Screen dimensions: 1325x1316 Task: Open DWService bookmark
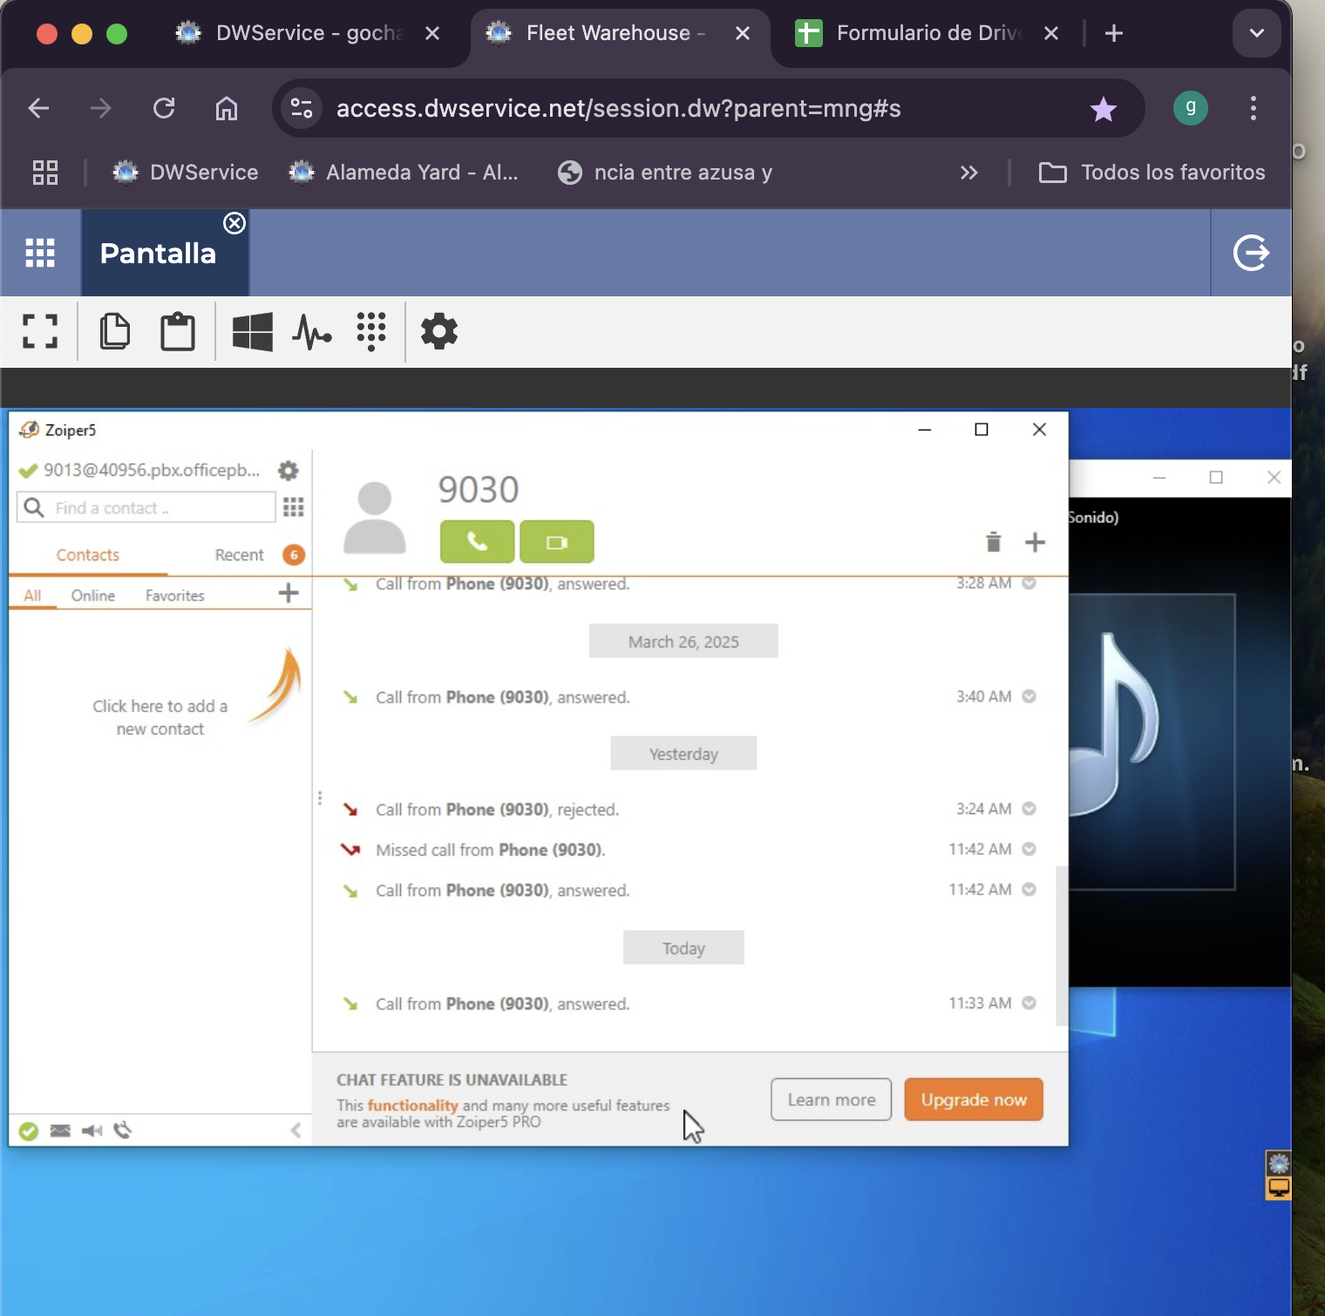[186, 173]
